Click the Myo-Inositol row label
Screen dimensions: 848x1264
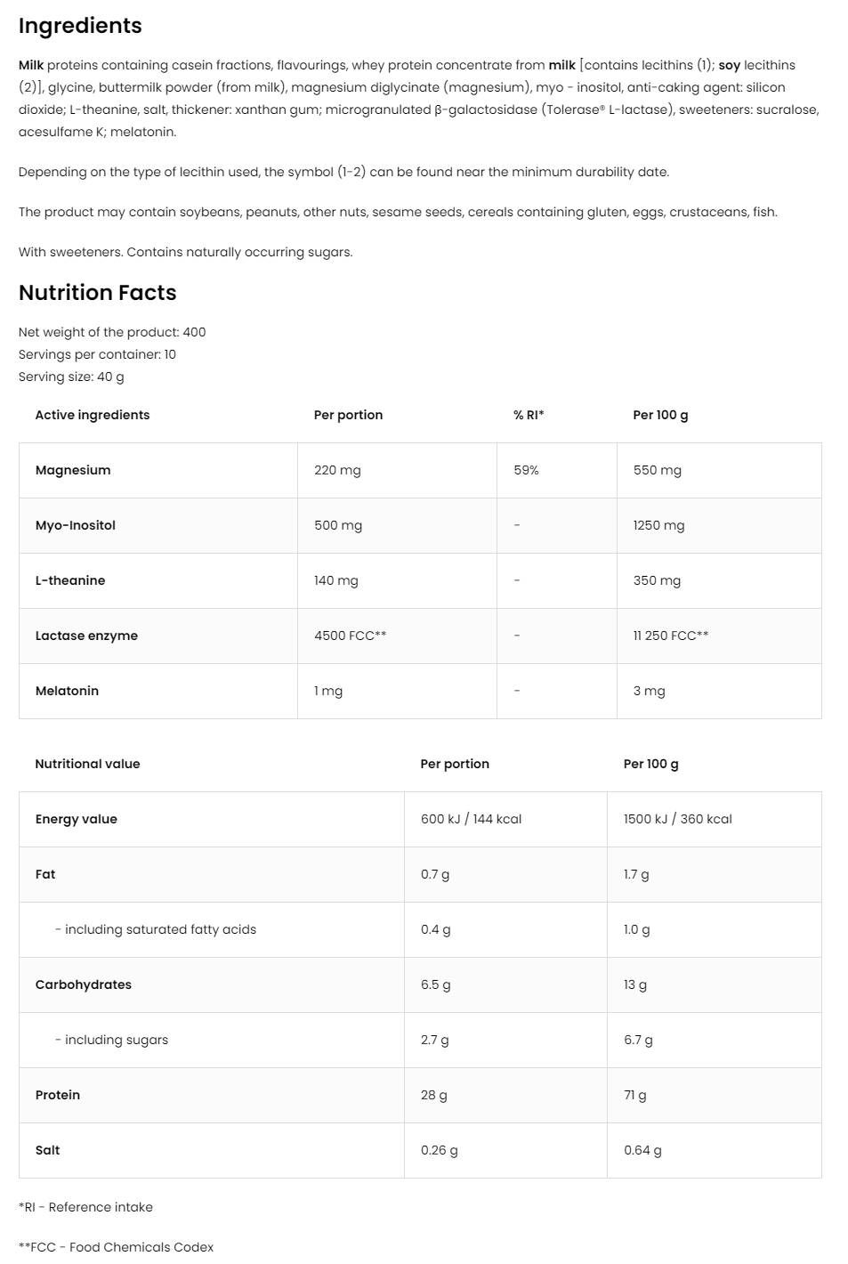tap(76, 525)
